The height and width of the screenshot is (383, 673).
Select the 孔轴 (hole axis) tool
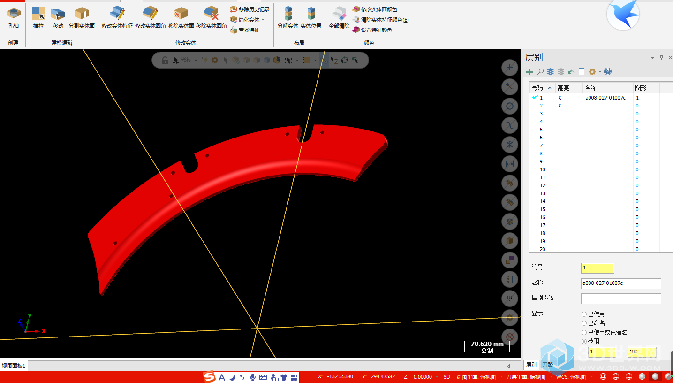13,18
